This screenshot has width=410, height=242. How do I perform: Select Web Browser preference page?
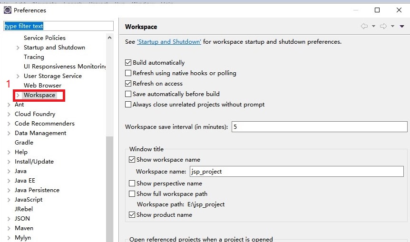(x=43, y=86)
